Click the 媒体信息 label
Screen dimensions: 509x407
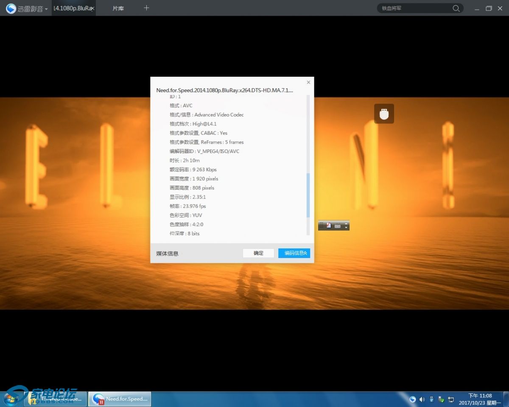[167, 254]
